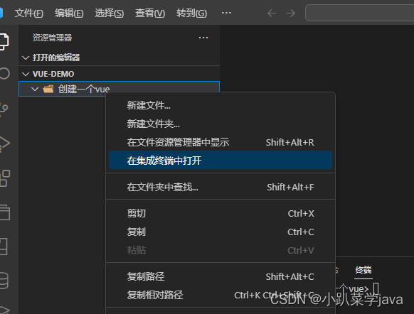This screenshot has height=314, width=414.
Task: Click the go forward arrow
Action: point(291,13)
